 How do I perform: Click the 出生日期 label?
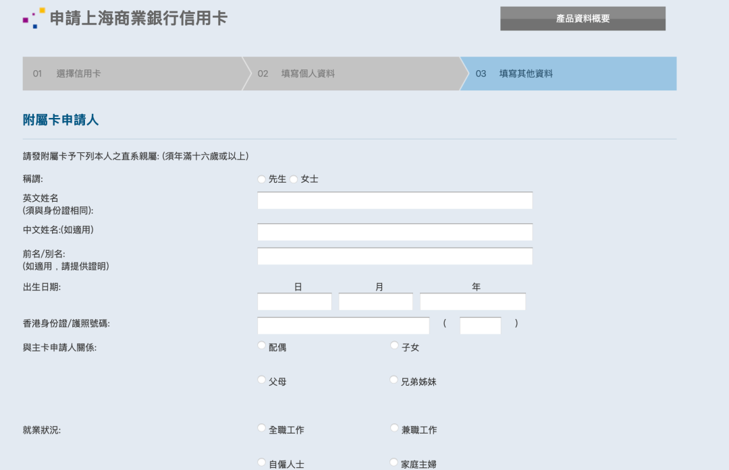[x=42, y=287]
